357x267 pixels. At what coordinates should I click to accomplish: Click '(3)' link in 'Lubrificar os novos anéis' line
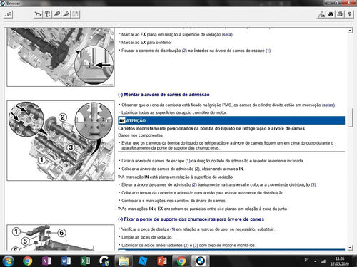[196, 245]
